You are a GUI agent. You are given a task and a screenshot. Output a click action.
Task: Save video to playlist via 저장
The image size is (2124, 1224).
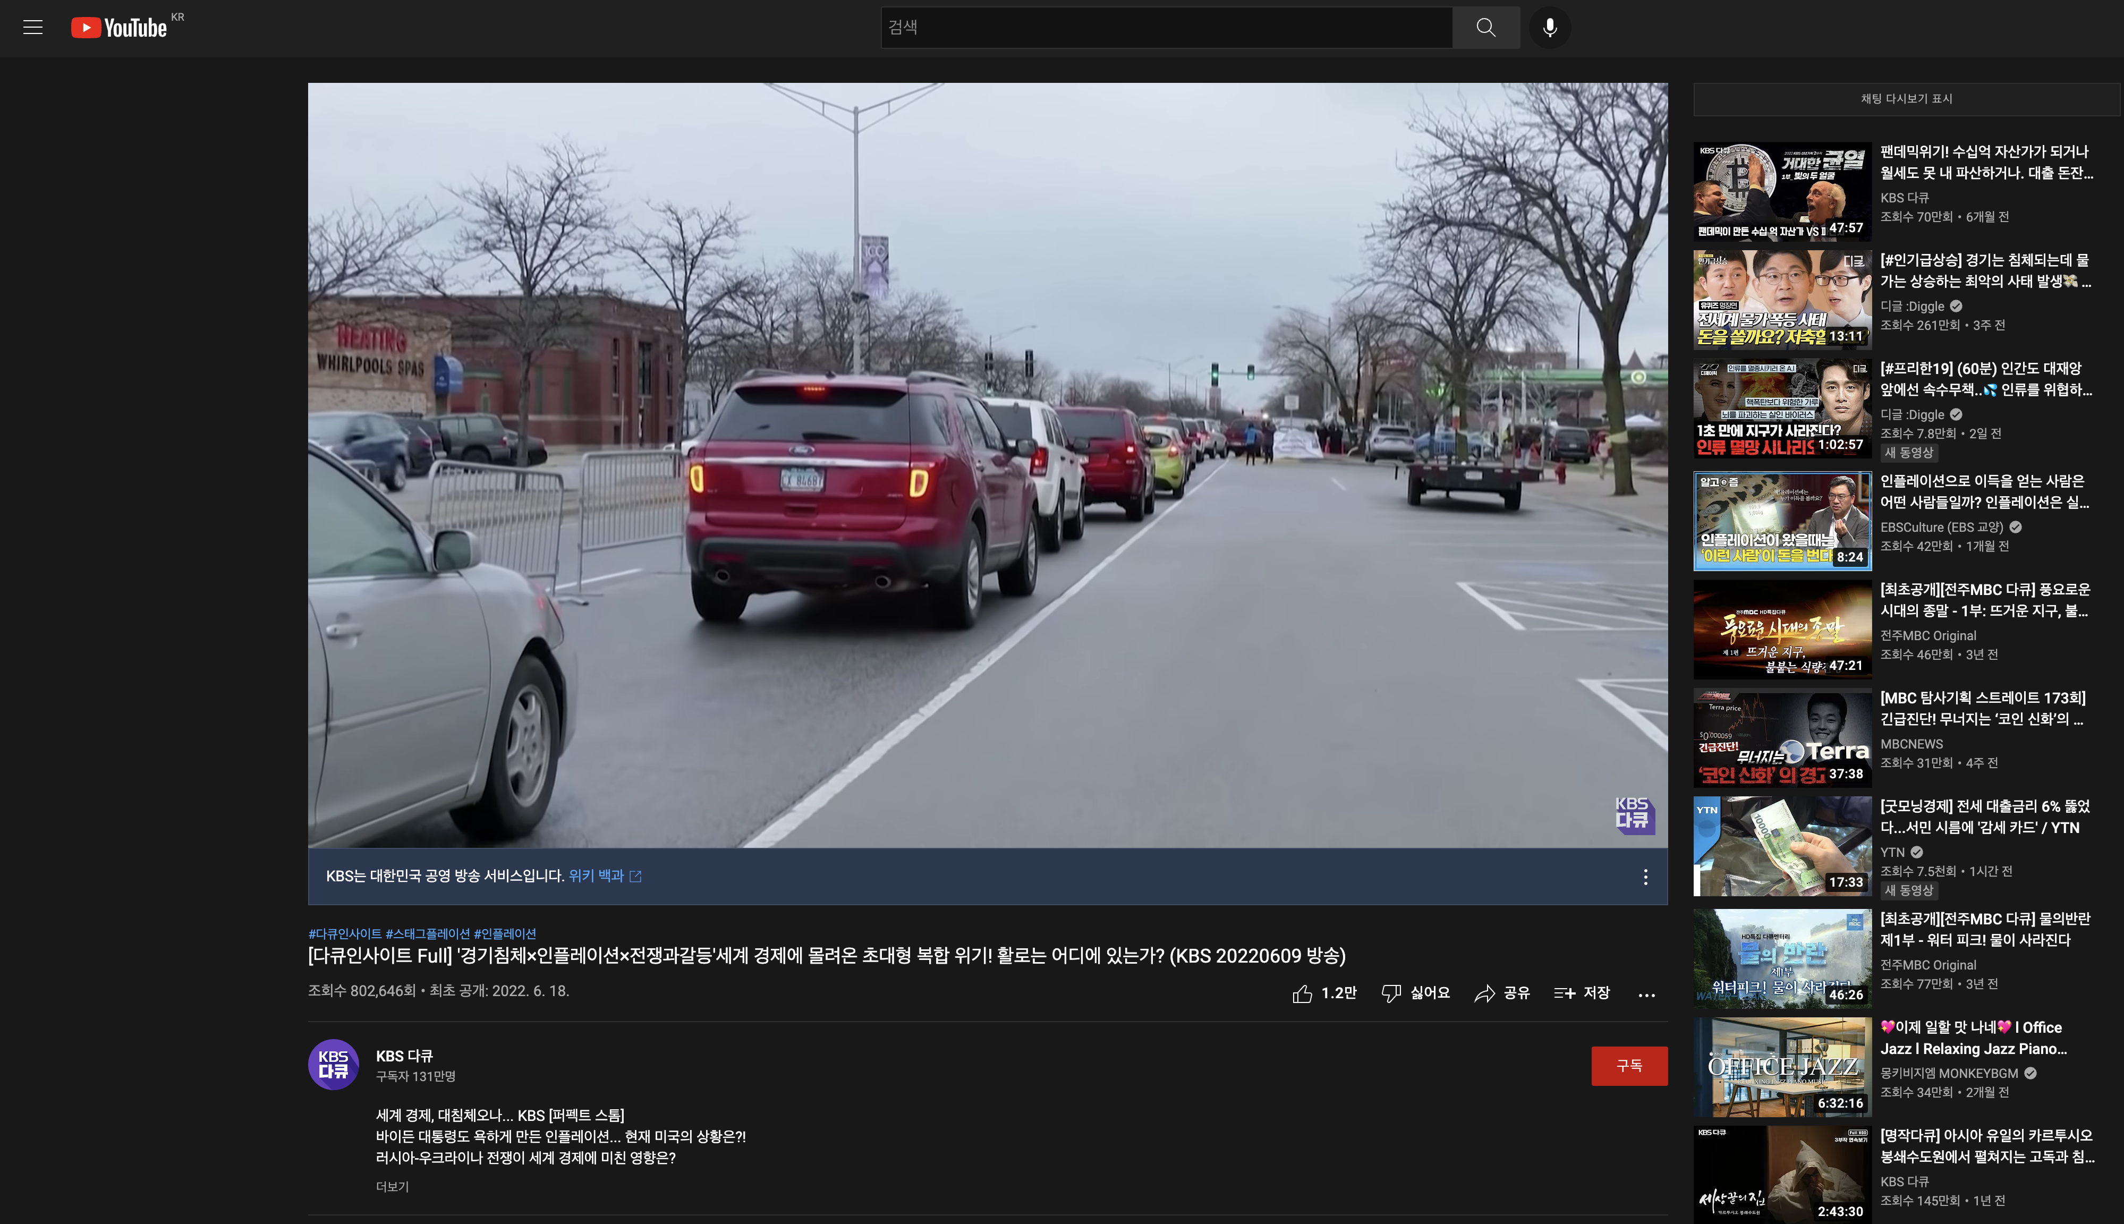[x=1582, y=993]
